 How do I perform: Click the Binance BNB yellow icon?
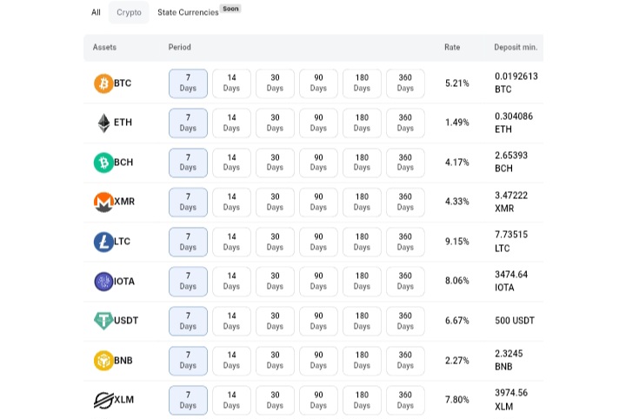coord(103,361)
